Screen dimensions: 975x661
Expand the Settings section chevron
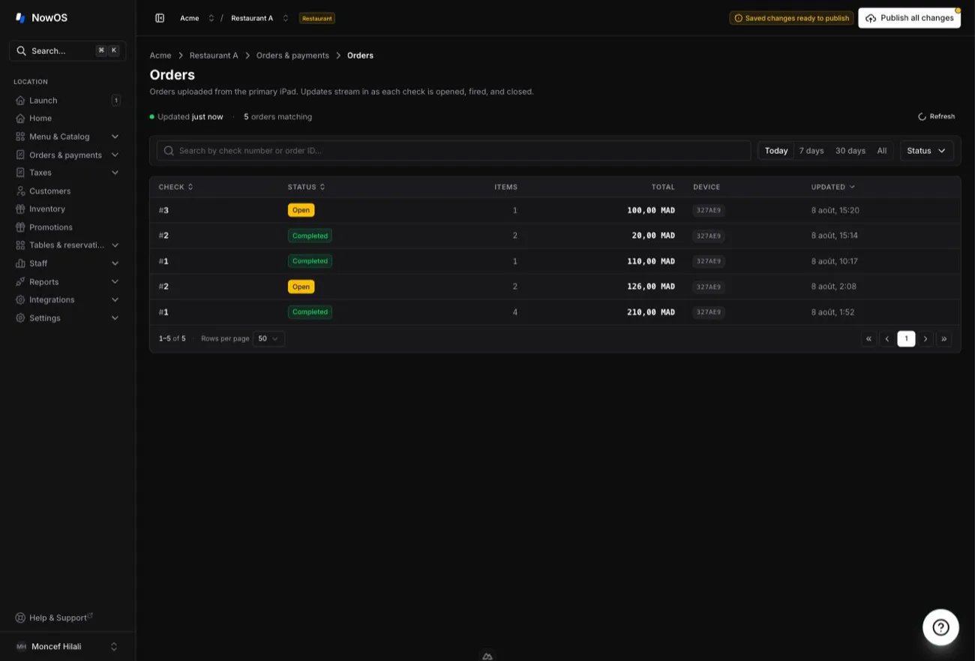pos(115,318)
